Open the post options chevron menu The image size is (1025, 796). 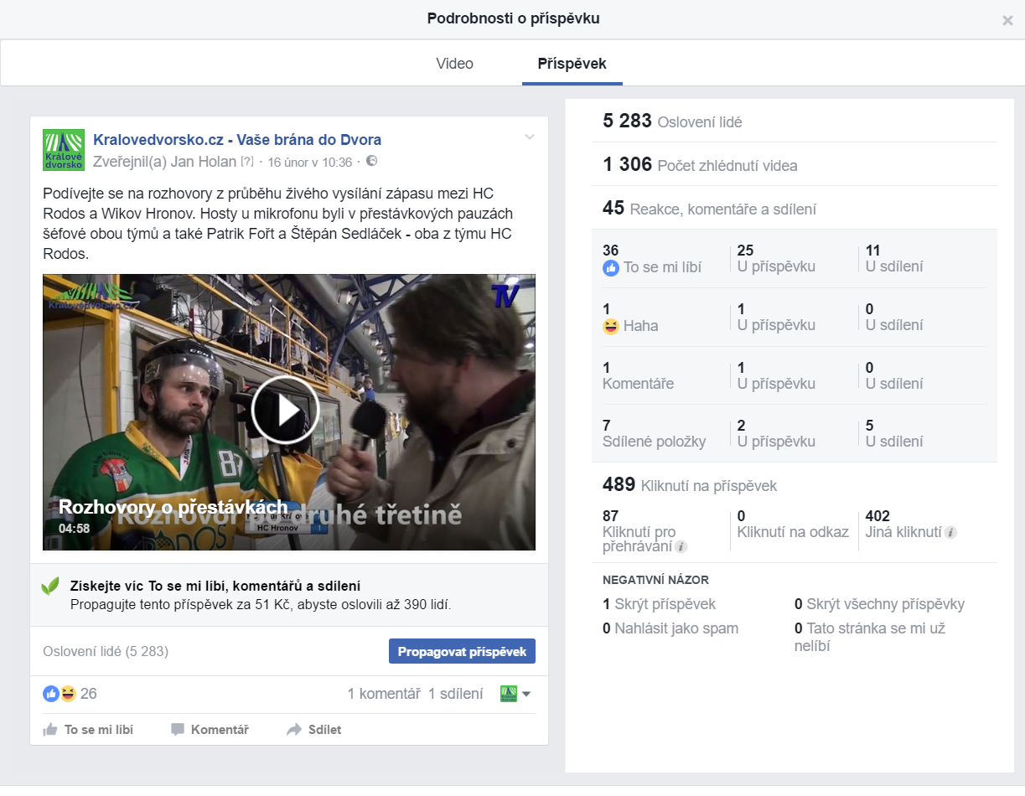tap(529, 137)
